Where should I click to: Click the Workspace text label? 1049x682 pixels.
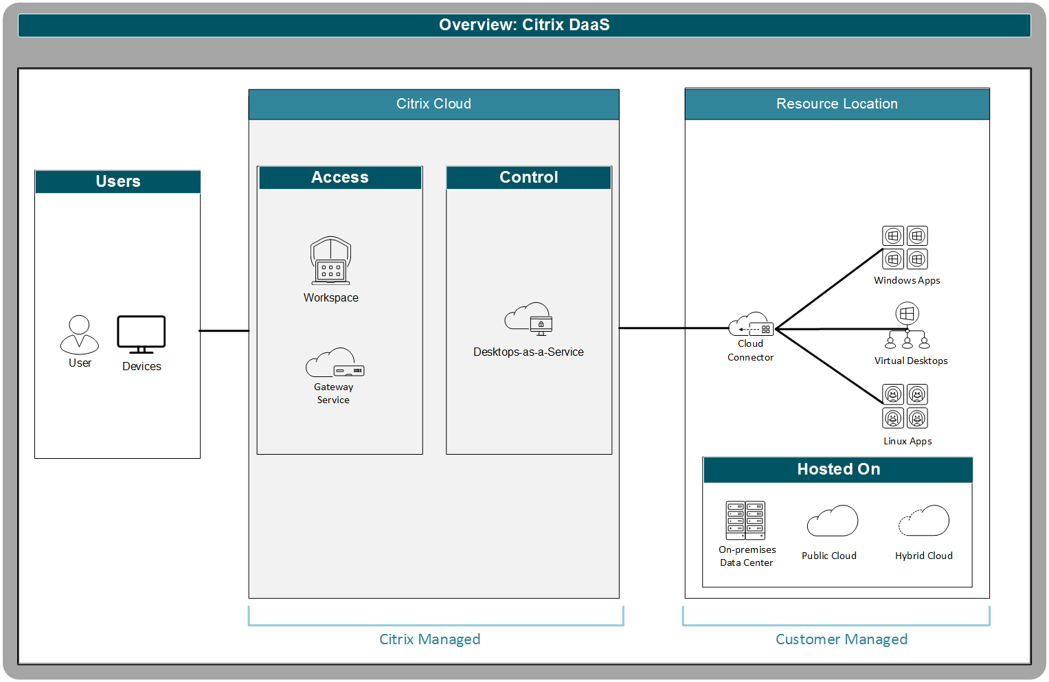point(331,298)
